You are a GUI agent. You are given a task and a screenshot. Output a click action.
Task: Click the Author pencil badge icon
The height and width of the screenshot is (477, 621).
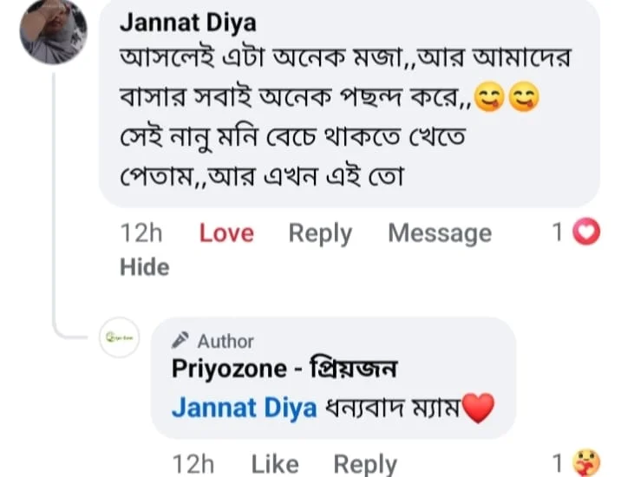(180, 340)
